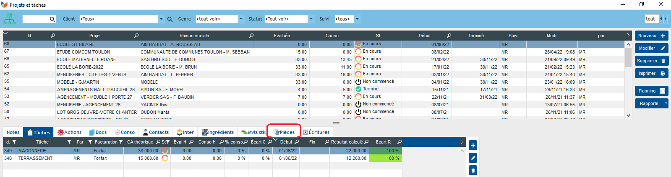Click the project hierarchy tree icon
Screen dimensions: 671x177
tap(9, 19)
